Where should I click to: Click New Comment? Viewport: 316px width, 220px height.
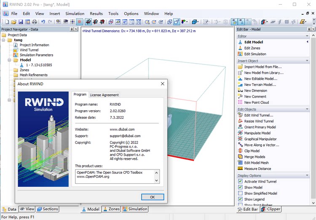(255, 96)
